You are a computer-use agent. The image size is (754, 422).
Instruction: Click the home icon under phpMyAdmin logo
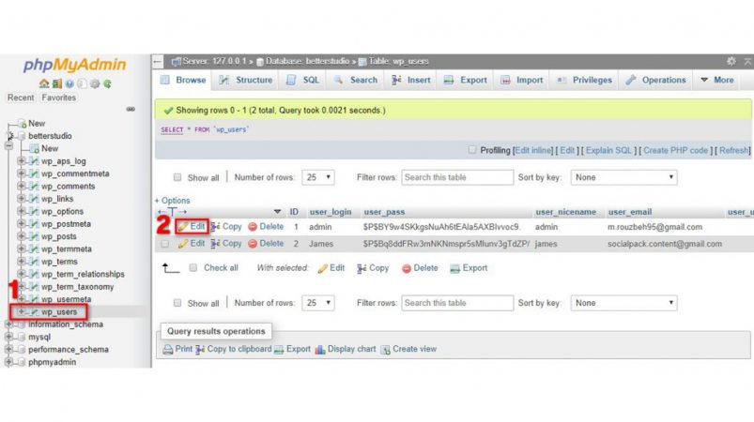pyautogui.click(x=44, y=83)
